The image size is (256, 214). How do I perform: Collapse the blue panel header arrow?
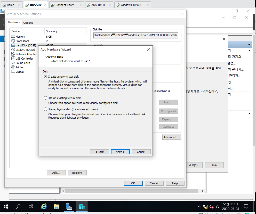pyautogui.click(x=249, y=45)
